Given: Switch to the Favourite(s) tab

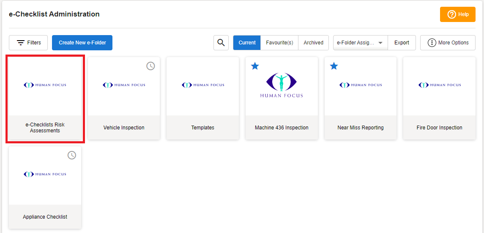Looking at the screenshot, I should [x=279, y=43].
